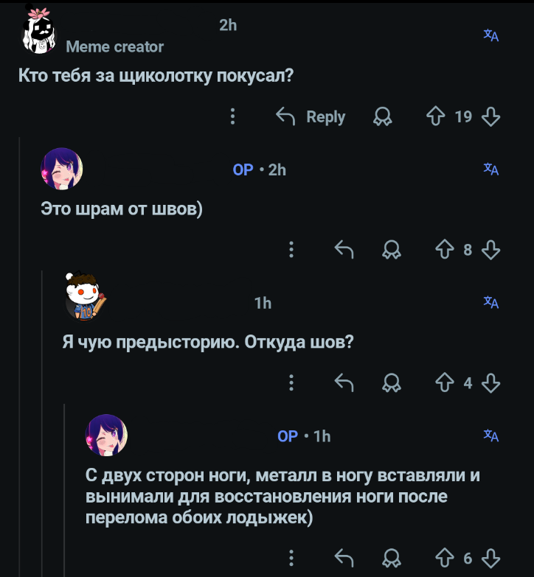Award the comment with 4 points
This screenshot has width=534, height=577.
click(x=391, y=382)
